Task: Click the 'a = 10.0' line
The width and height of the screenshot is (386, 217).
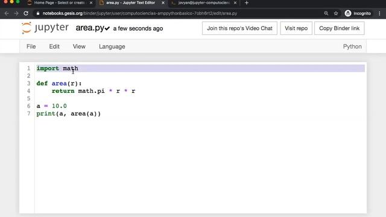Action: coord(51,106)
